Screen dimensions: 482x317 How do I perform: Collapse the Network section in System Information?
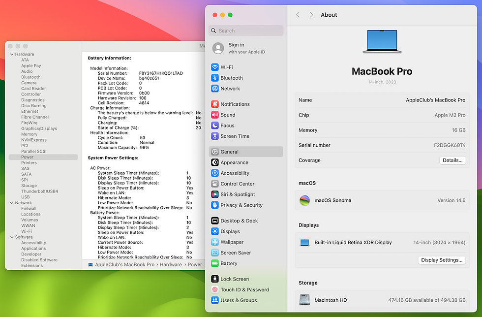click(x=12, y=203)
